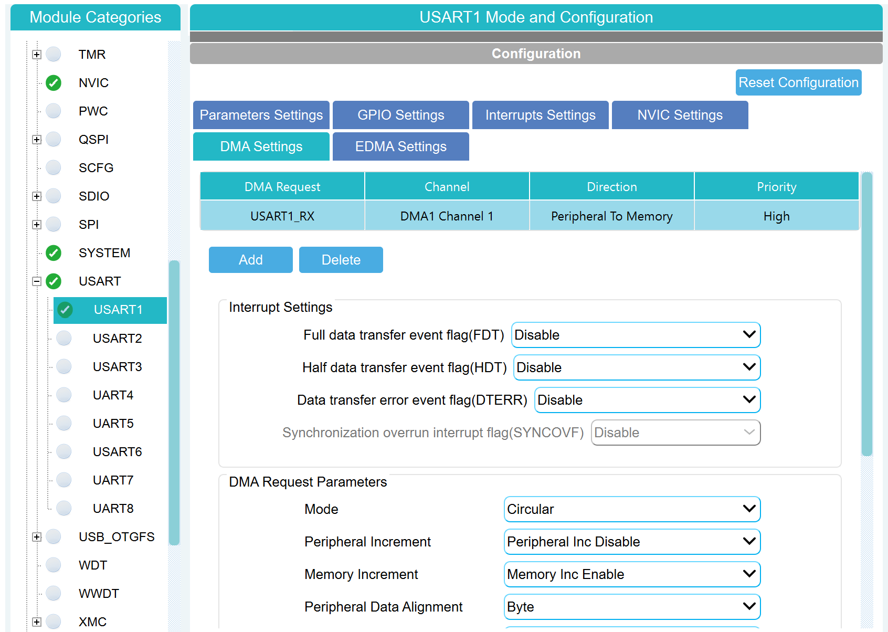
Task: Open the Parameters Settings tab
Action: click(261, 115)
